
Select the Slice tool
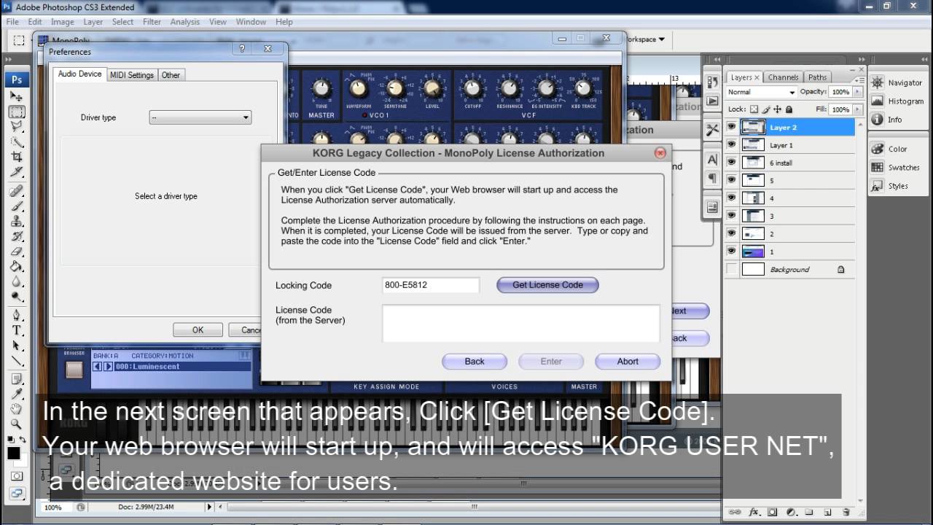[x=17, y=171]
